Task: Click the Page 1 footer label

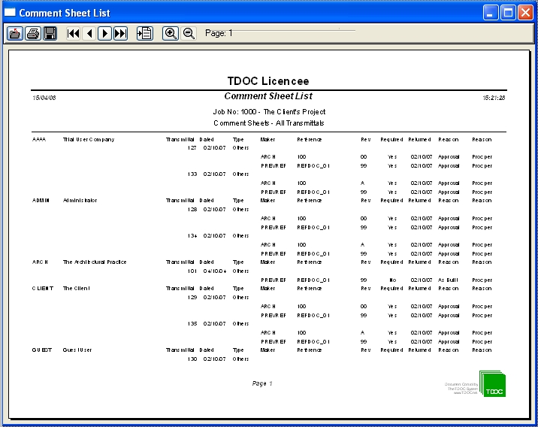Action: click(262, 383)
